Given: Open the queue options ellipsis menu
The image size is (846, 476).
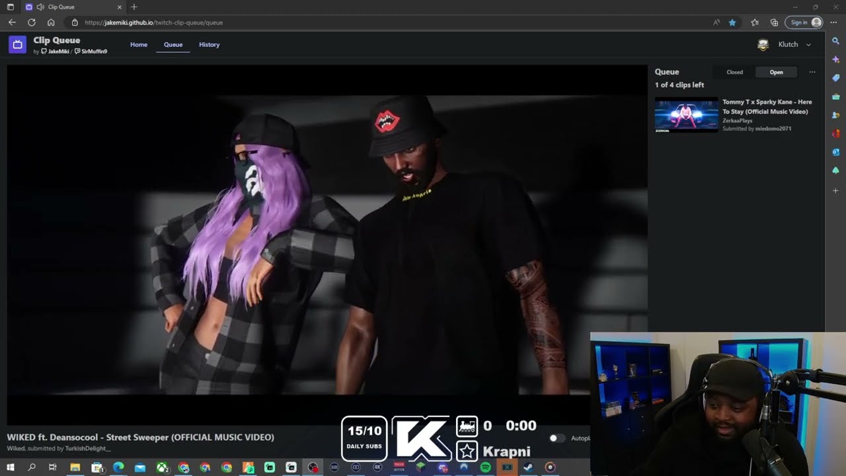Looking at the screenshot, I should pos(812,72).
